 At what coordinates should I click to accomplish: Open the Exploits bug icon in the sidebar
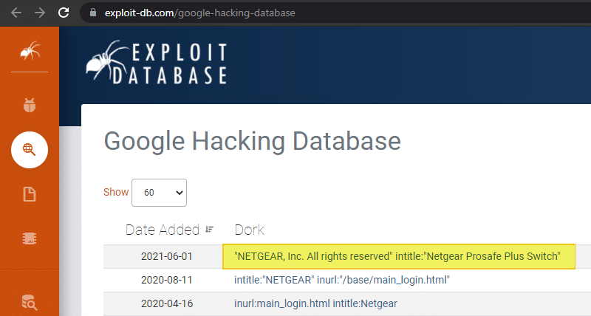click(x=30, y=106)
